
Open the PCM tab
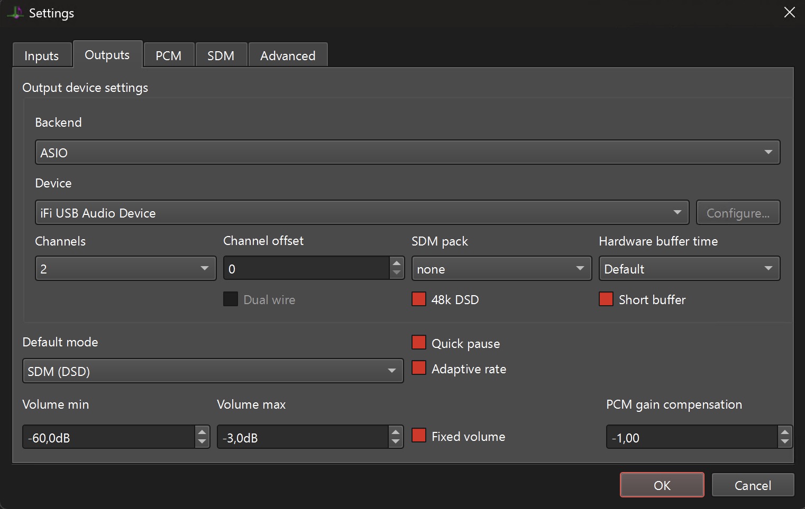[169, 55]
